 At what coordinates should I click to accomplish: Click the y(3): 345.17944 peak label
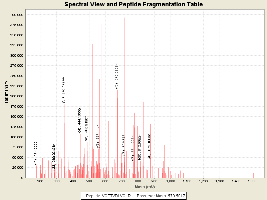point(63,90)
